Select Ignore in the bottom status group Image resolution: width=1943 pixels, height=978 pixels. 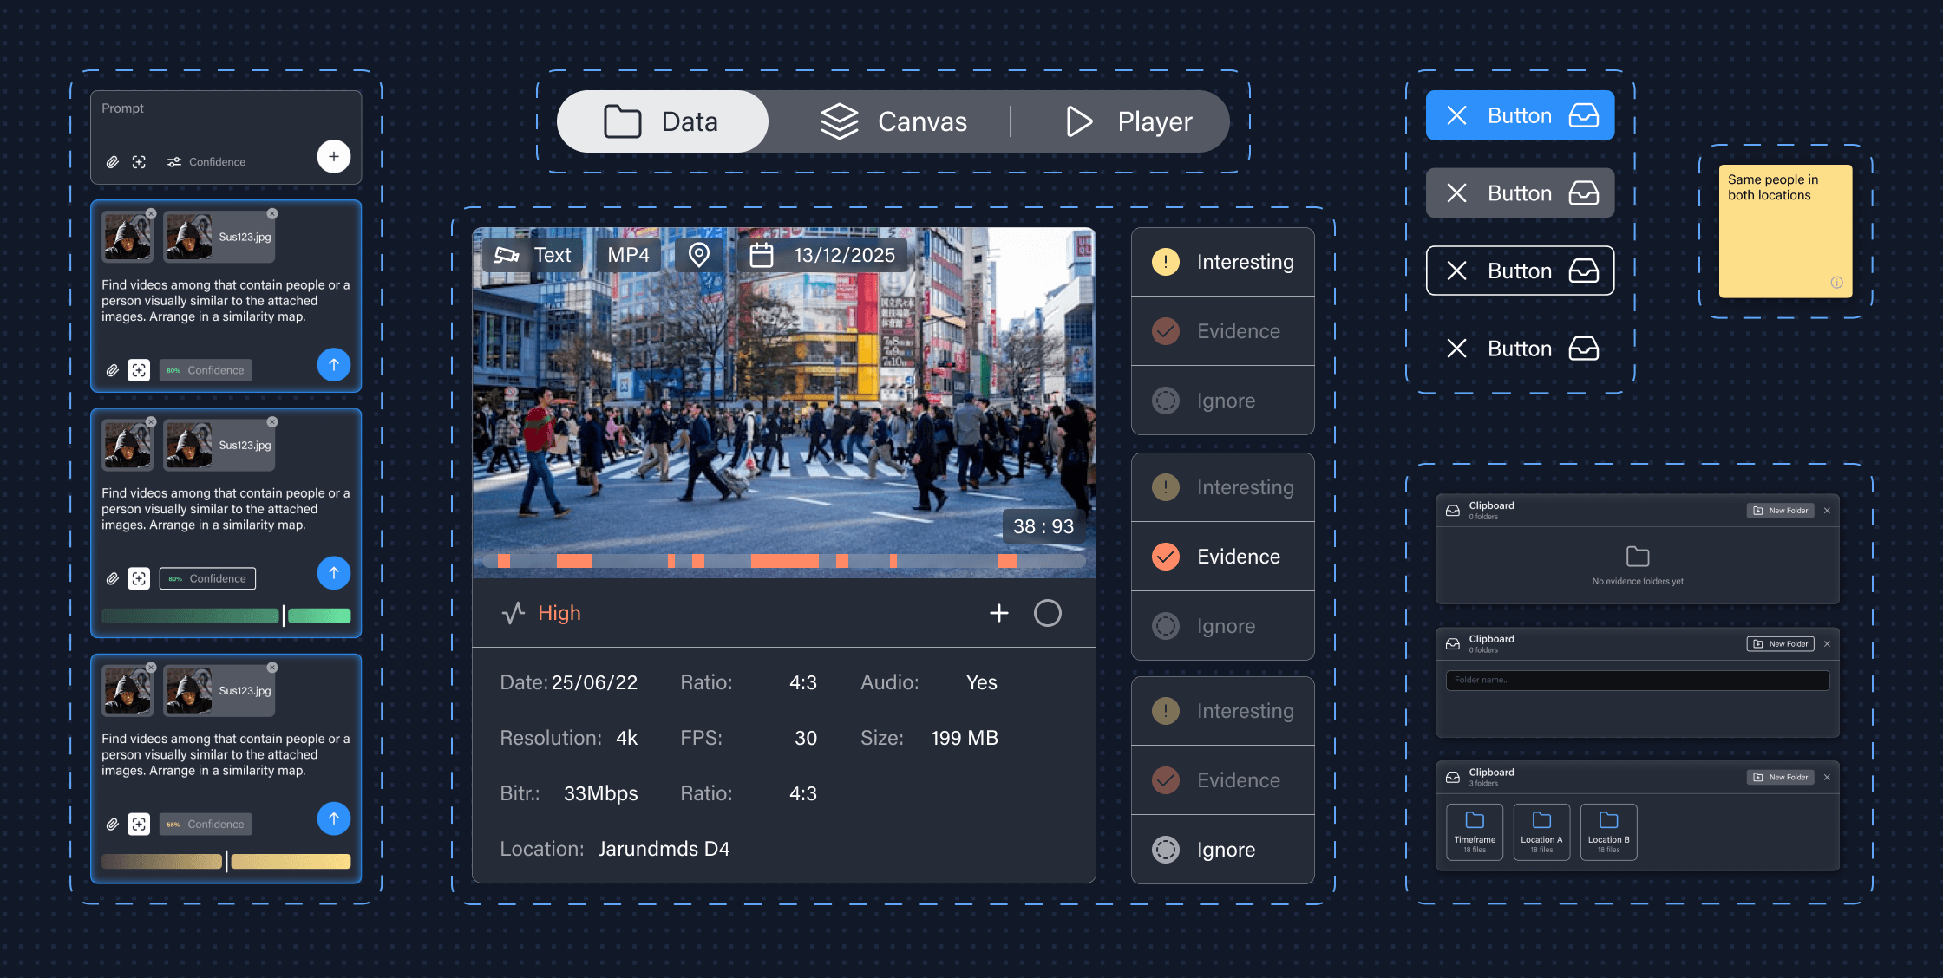click(1223, 850)
